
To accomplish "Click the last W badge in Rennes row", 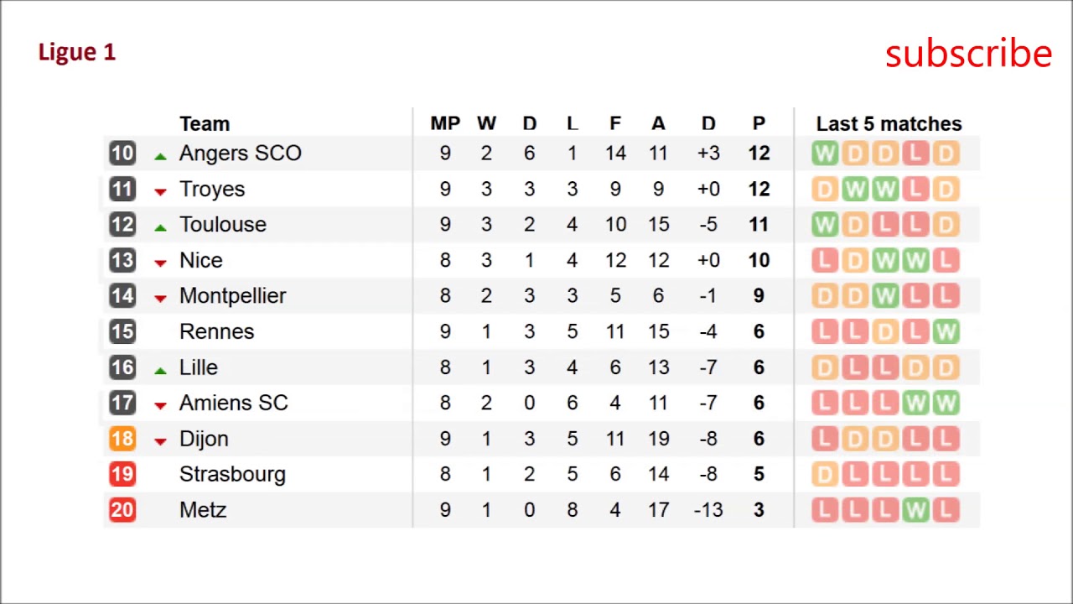I will tap(946, 331).
